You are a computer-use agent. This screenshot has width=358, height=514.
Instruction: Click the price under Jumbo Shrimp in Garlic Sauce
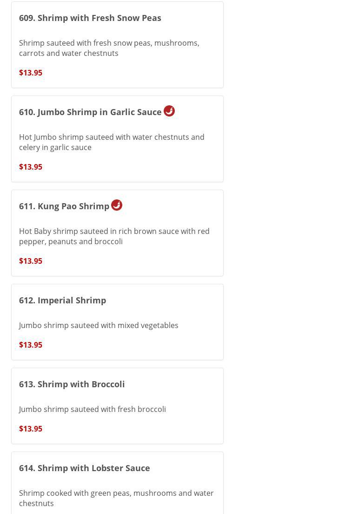(x=31, y=167)
